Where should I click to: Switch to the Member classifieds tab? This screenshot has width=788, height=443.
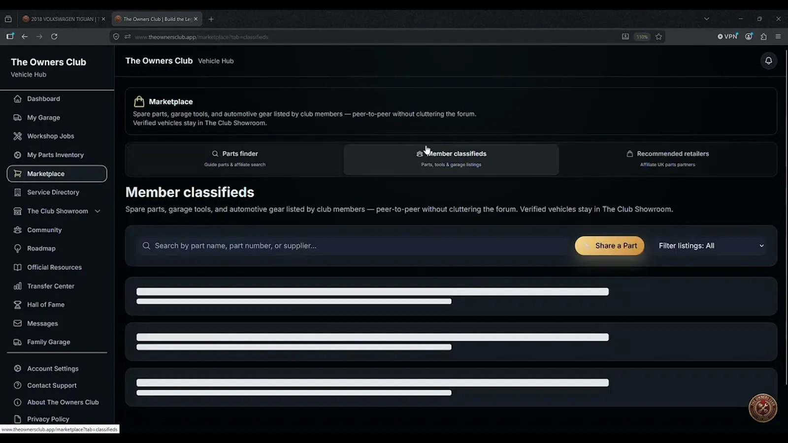451,159
